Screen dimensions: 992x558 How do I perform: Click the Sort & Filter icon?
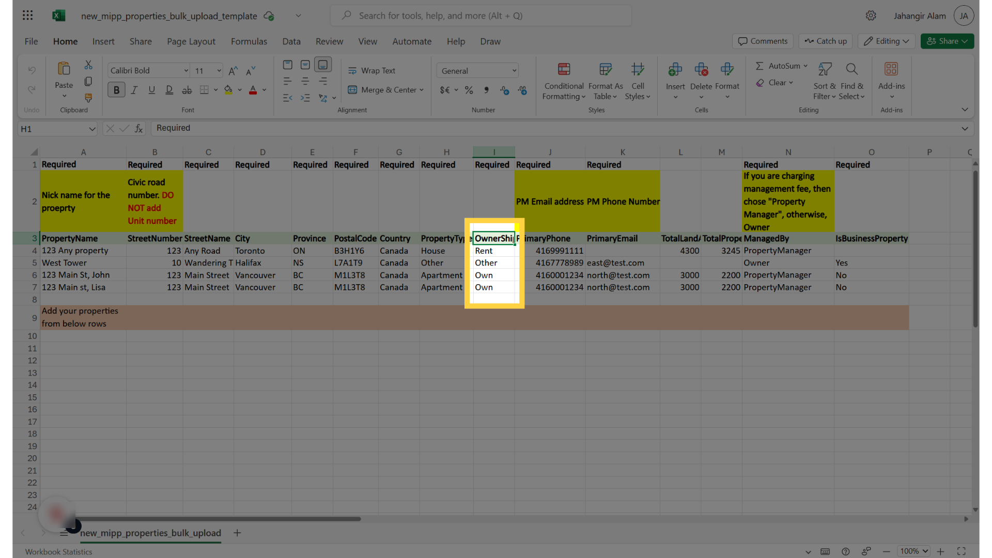pos(825,69)
